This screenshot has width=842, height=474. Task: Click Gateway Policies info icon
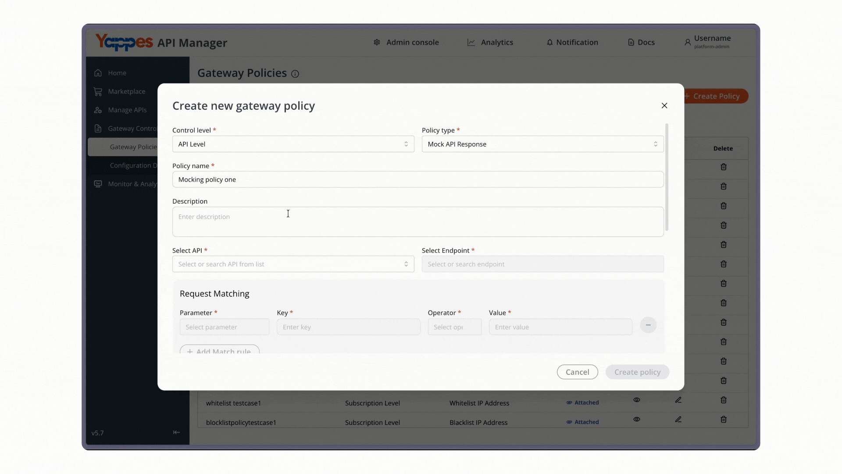click(x=295, y=74)
